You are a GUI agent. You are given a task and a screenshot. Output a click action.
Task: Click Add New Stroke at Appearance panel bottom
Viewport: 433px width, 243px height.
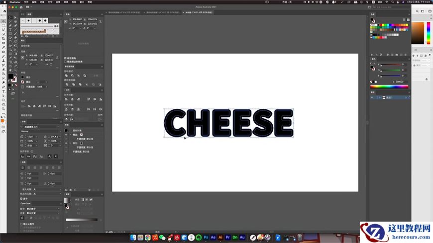tap(66, 190)
